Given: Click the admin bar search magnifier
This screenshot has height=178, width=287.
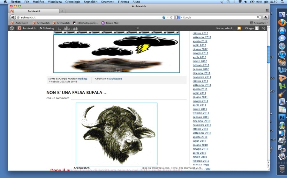Looking at the screenshot, I should tap(264, 28).
